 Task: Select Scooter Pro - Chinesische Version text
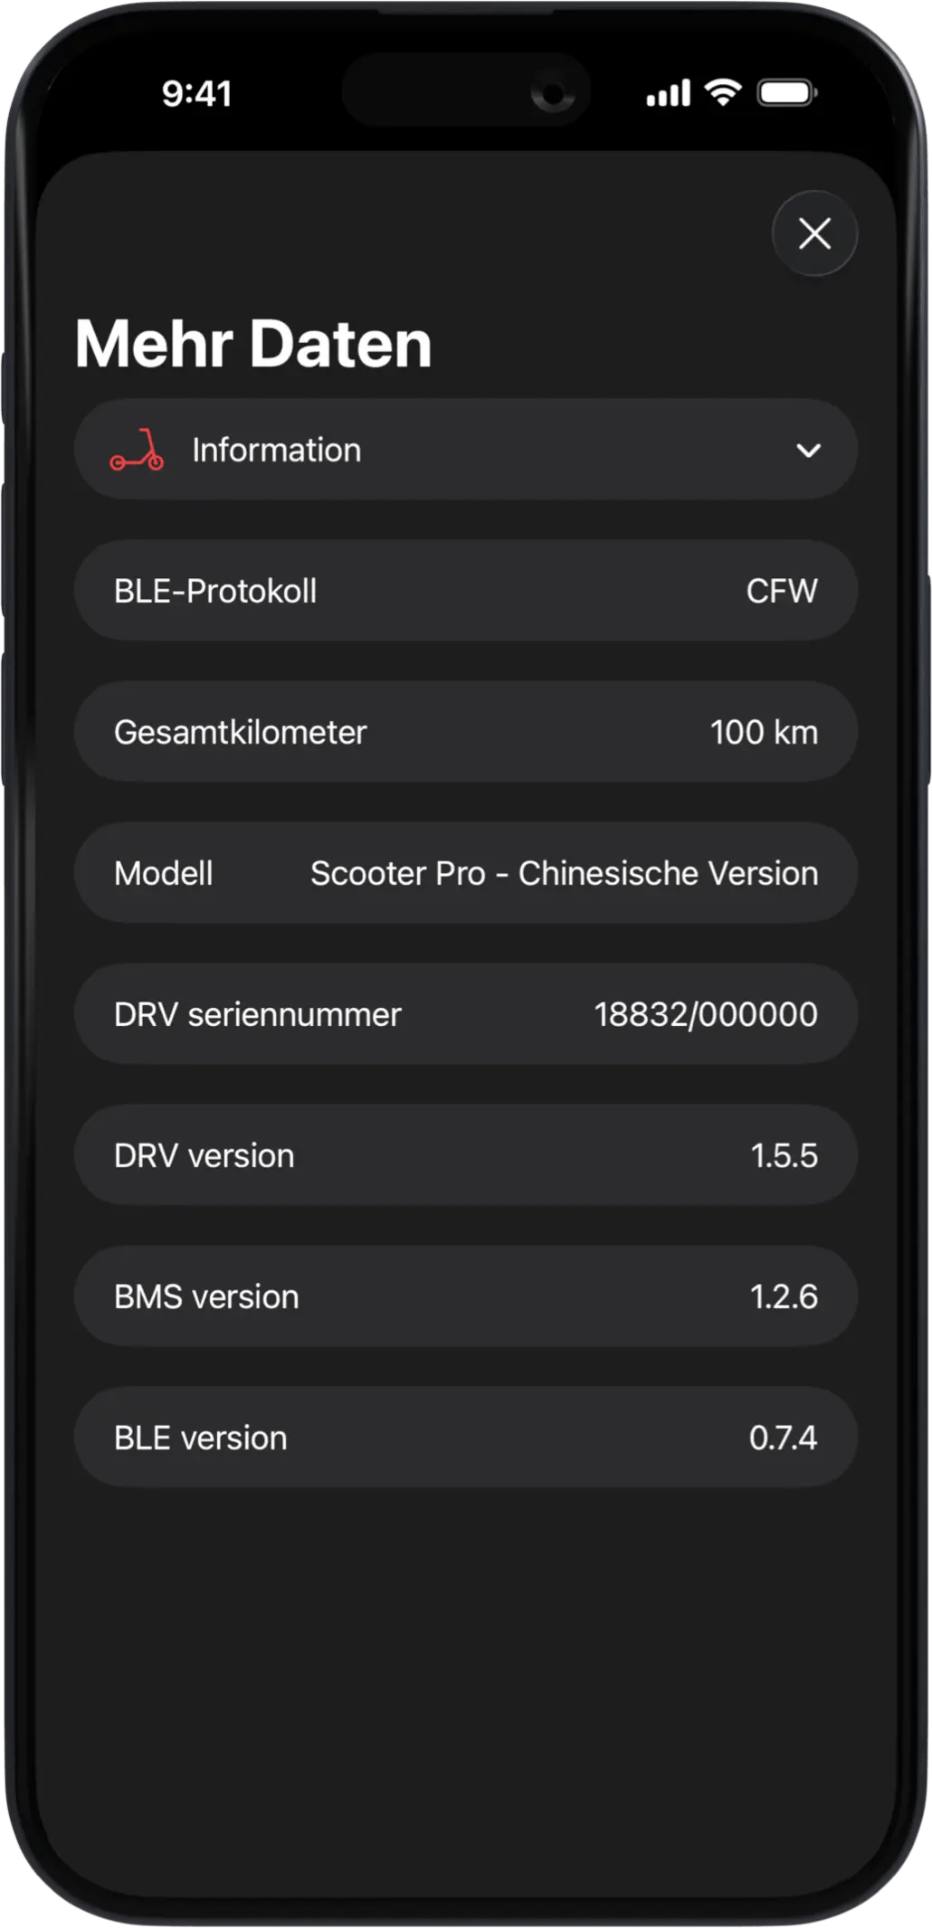coord(564,874)
